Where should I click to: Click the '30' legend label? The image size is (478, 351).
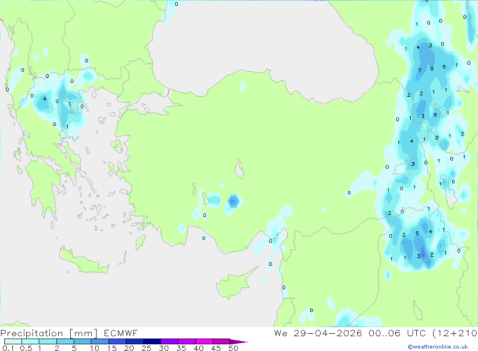(x=163, y=348)
